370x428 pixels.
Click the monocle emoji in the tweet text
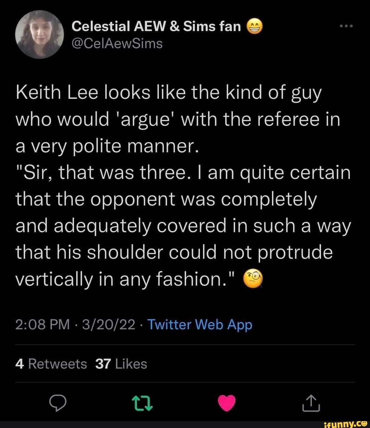253,278
